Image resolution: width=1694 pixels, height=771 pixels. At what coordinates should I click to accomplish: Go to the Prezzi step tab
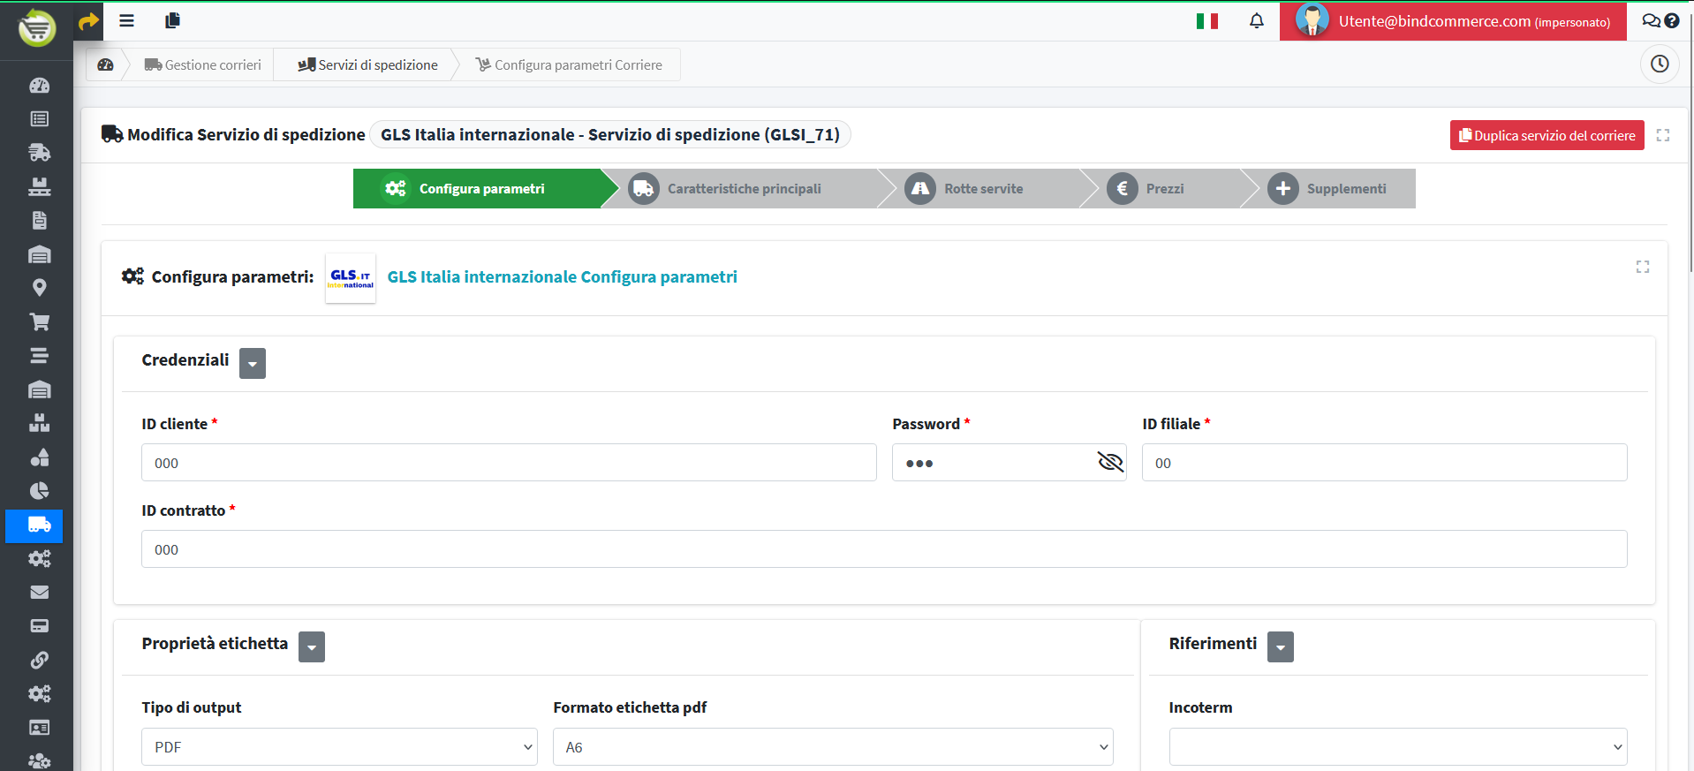[1163, 189]
